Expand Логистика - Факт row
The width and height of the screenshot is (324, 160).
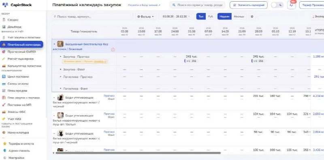60,88
